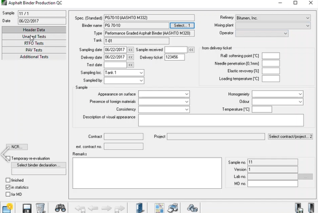Open the Additional Tests tab
This screenshot has width=318, height=213.
point(34,57)
